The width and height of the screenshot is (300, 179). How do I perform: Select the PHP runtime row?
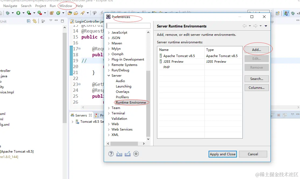[x=200, y=67]
